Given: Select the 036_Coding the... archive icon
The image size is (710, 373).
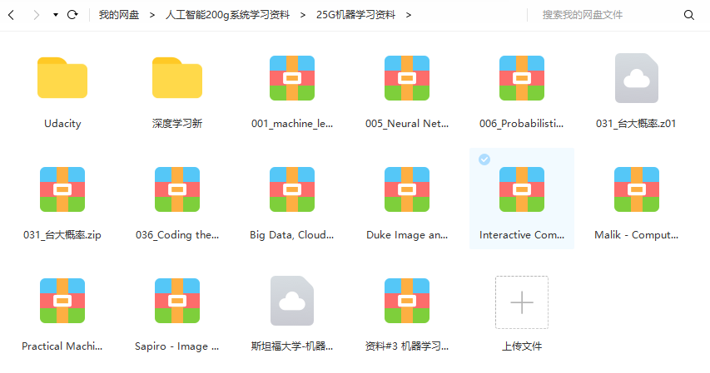Looking at the screenshot, I should coord(177,189).
